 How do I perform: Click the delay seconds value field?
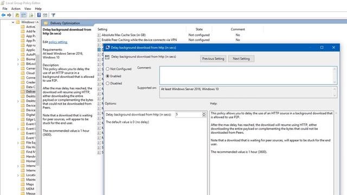(x=189, y=114)
